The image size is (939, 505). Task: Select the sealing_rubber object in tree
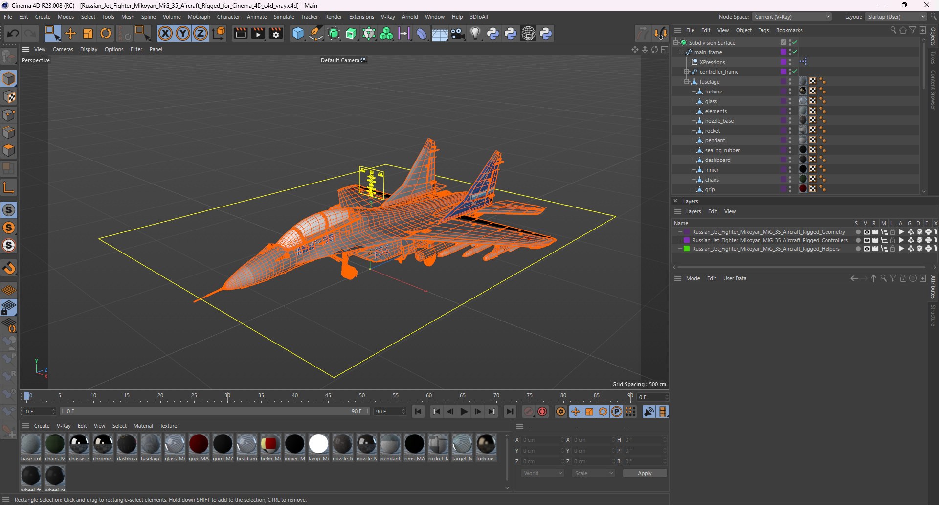point(722,150)
